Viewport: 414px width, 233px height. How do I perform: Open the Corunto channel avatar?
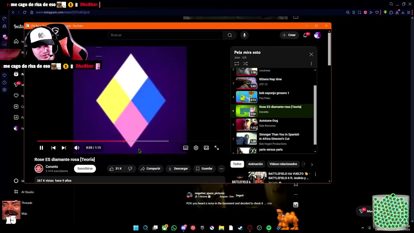[x=39, y=168]
